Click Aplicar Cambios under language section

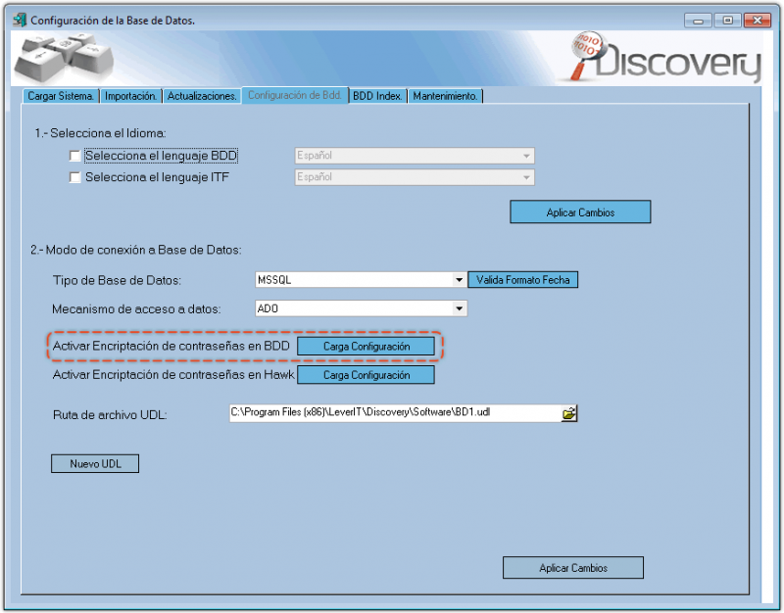tap(580, 212)
